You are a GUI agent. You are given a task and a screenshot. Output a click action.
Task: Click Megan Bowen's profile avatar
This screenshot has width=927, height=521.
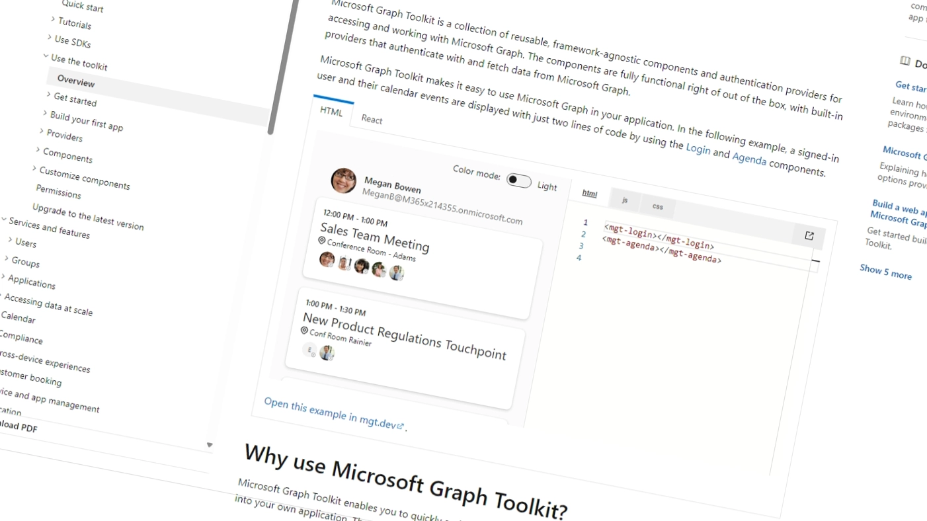(x=343, y=181)
